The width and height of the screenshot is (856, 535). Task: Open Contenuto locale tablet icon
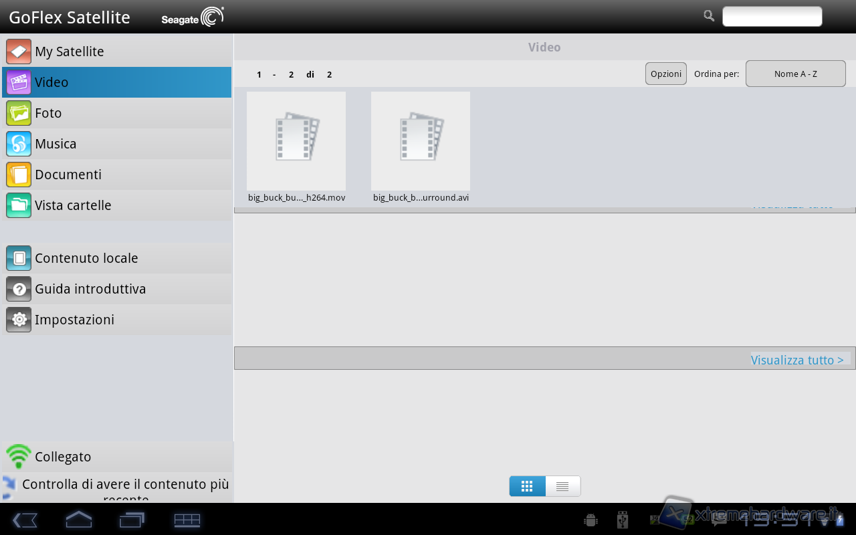pos(19,258)
